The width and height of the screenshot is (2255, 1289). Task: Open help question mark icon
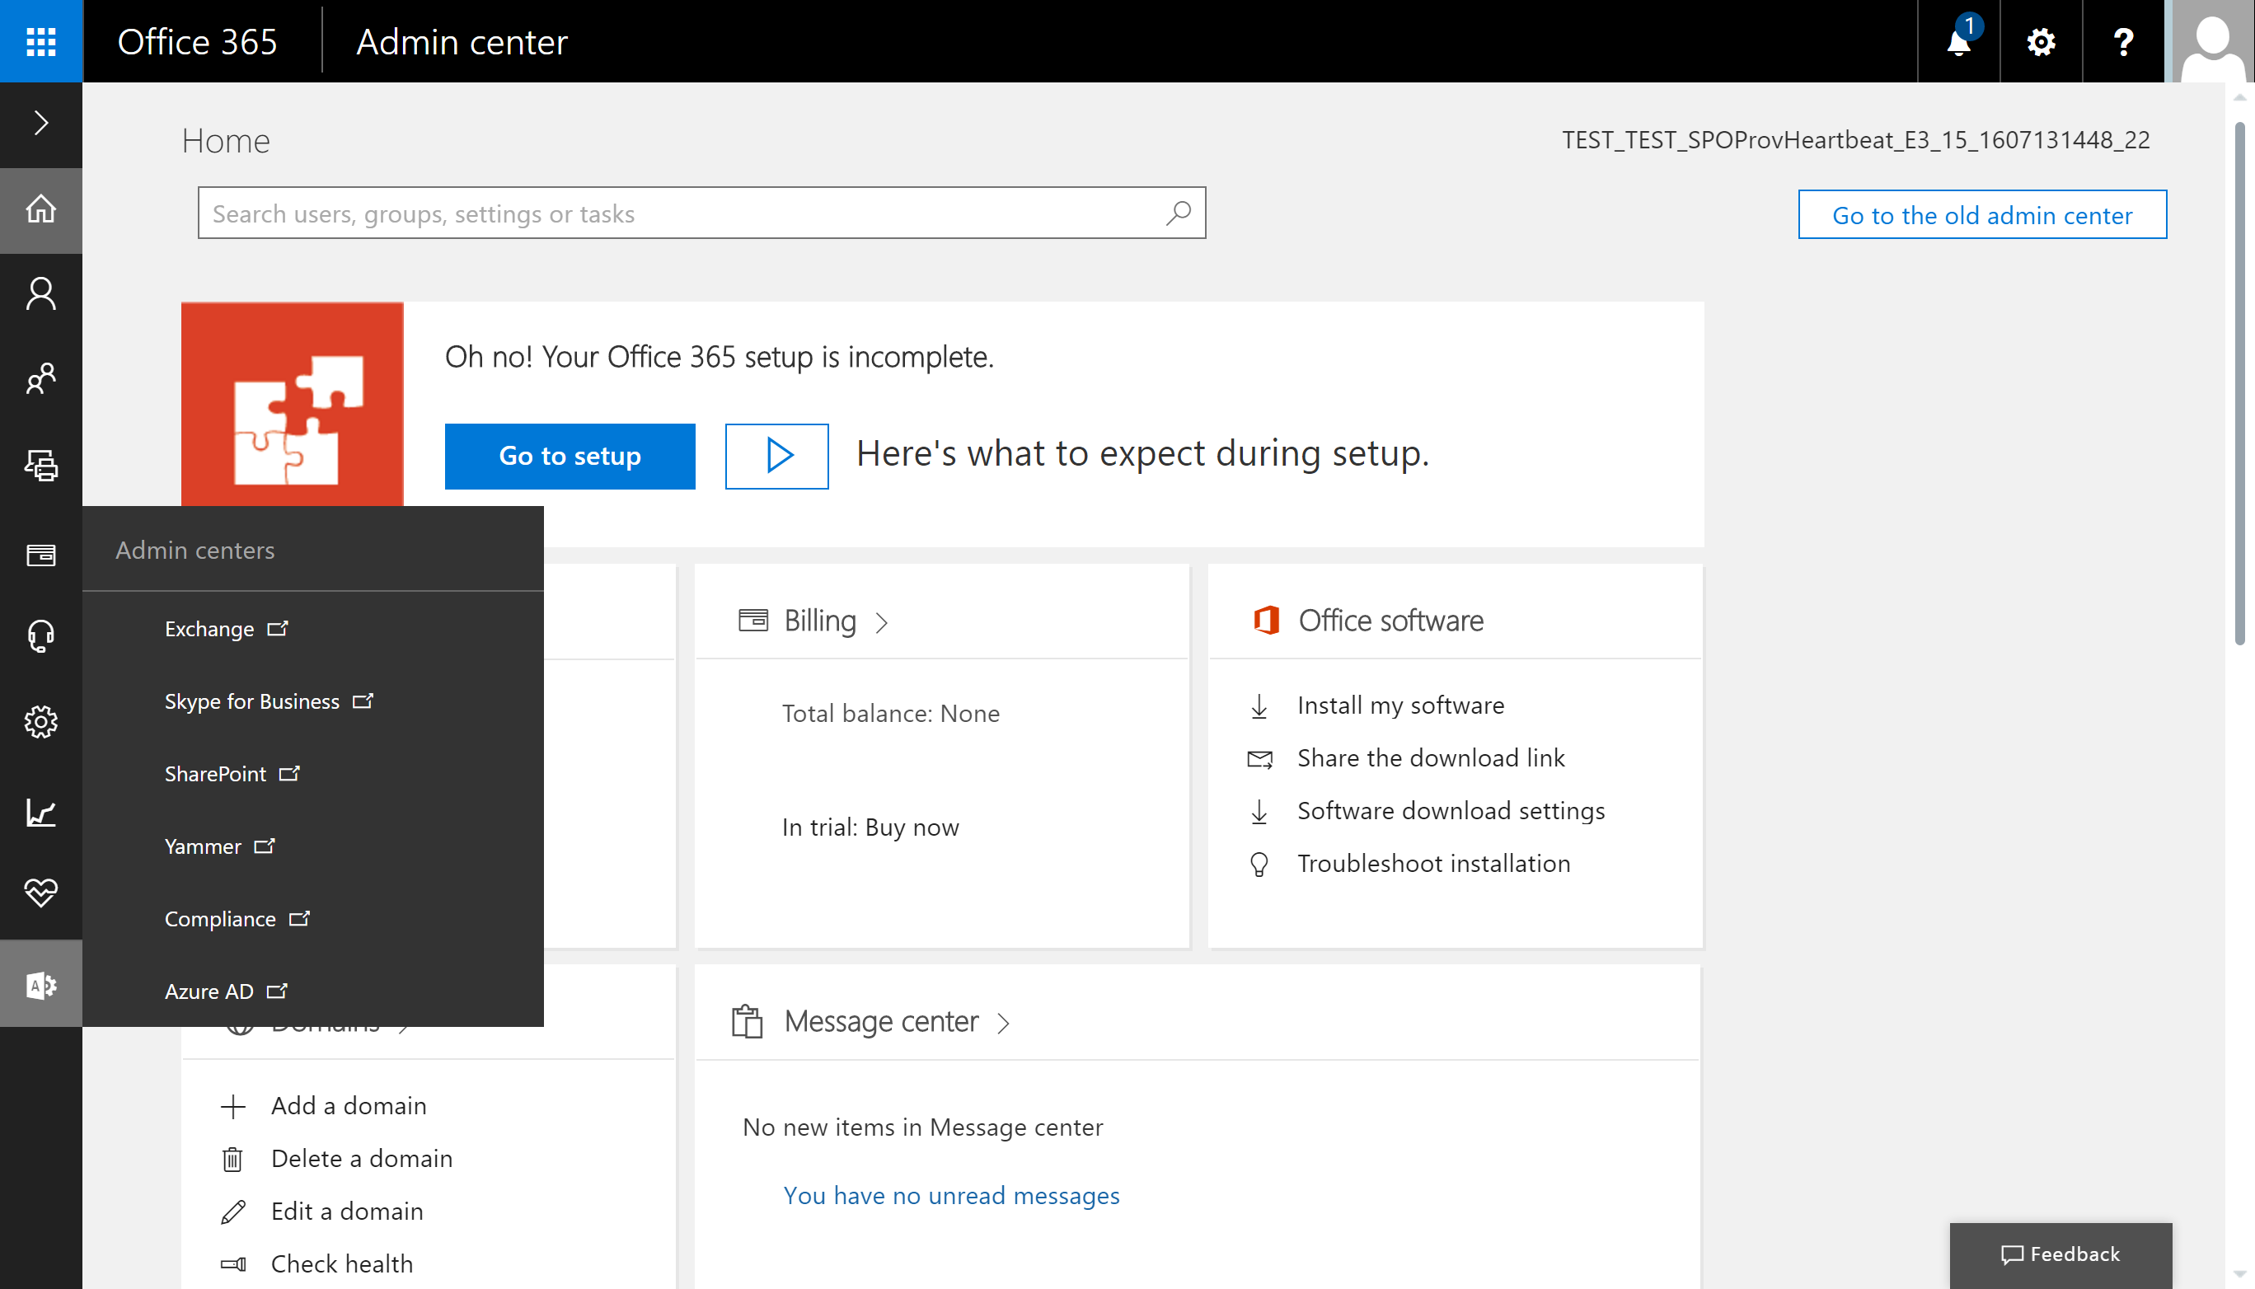2123,40
